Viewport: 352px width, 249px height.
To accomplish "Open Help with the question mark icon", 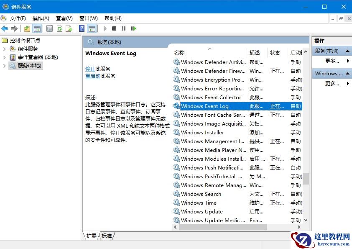I will click(x=82, y=28).
